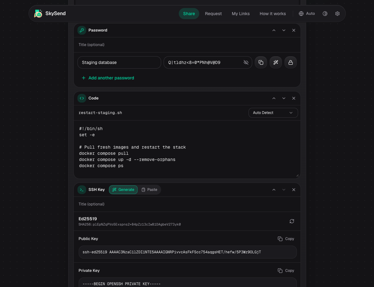Move the Password section up
This screenshot has width=374, height=287.
coord(274,30)
